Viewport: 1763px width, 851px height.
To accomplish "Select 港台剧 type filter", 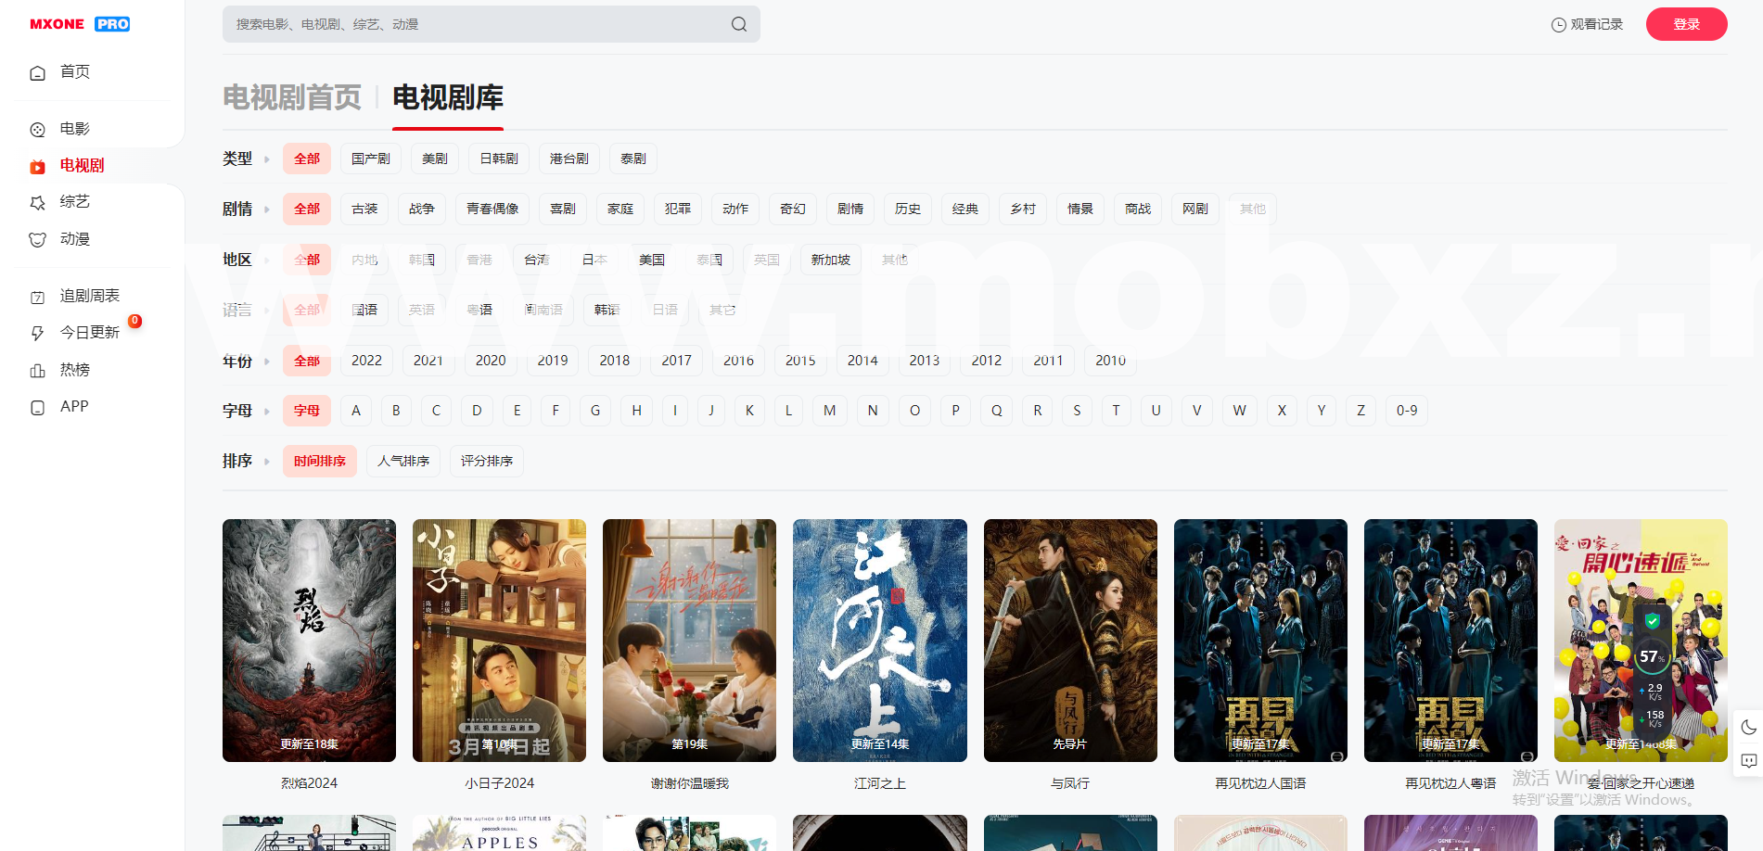I will [x=569, y=159].
